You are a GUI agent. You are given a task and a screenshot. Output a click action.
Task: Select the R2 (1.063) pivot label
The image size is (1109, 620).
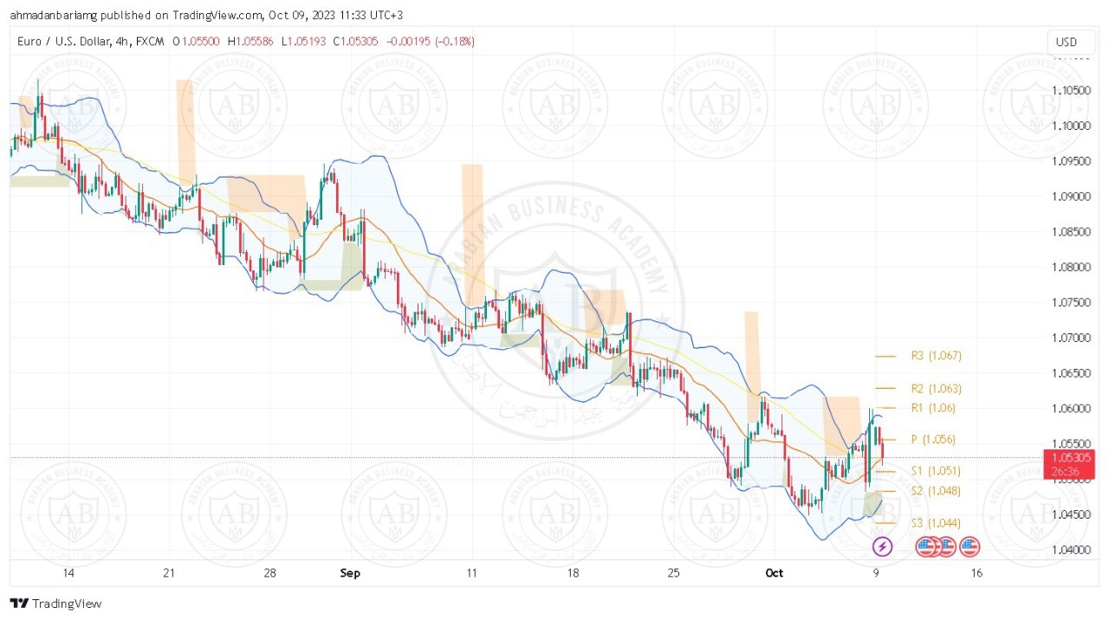pos(936,389)
